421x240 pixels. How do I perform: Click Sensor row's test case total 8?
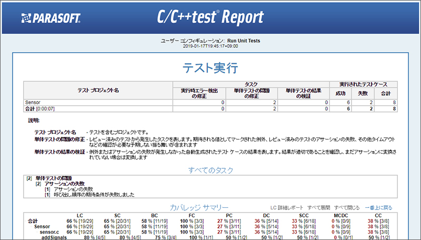point(394,102)
